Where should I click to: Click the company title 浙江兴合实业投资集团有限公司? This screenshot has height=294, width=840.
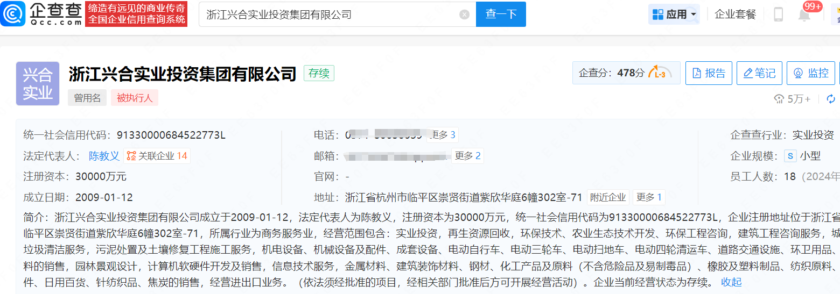[x=183, y=74]
